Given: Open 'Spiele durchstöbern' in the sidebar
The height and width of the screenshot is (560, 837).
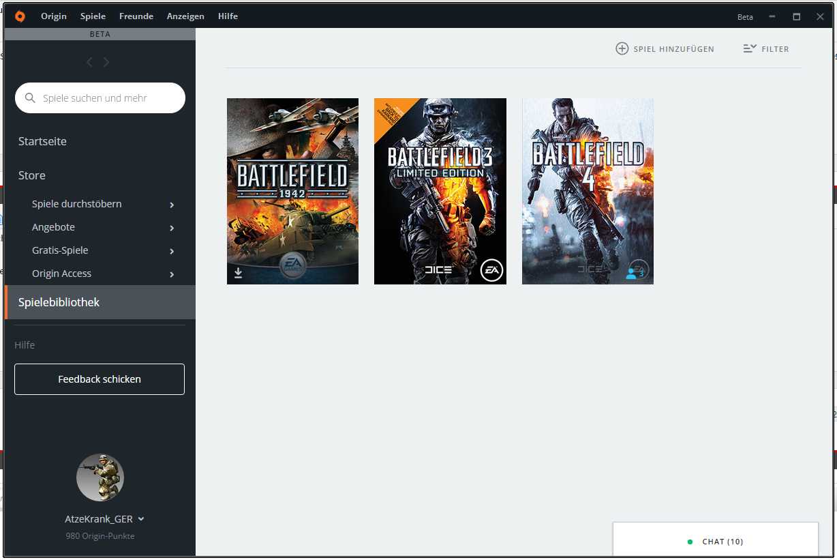Looking at the screenshot, I should [77, 204].
